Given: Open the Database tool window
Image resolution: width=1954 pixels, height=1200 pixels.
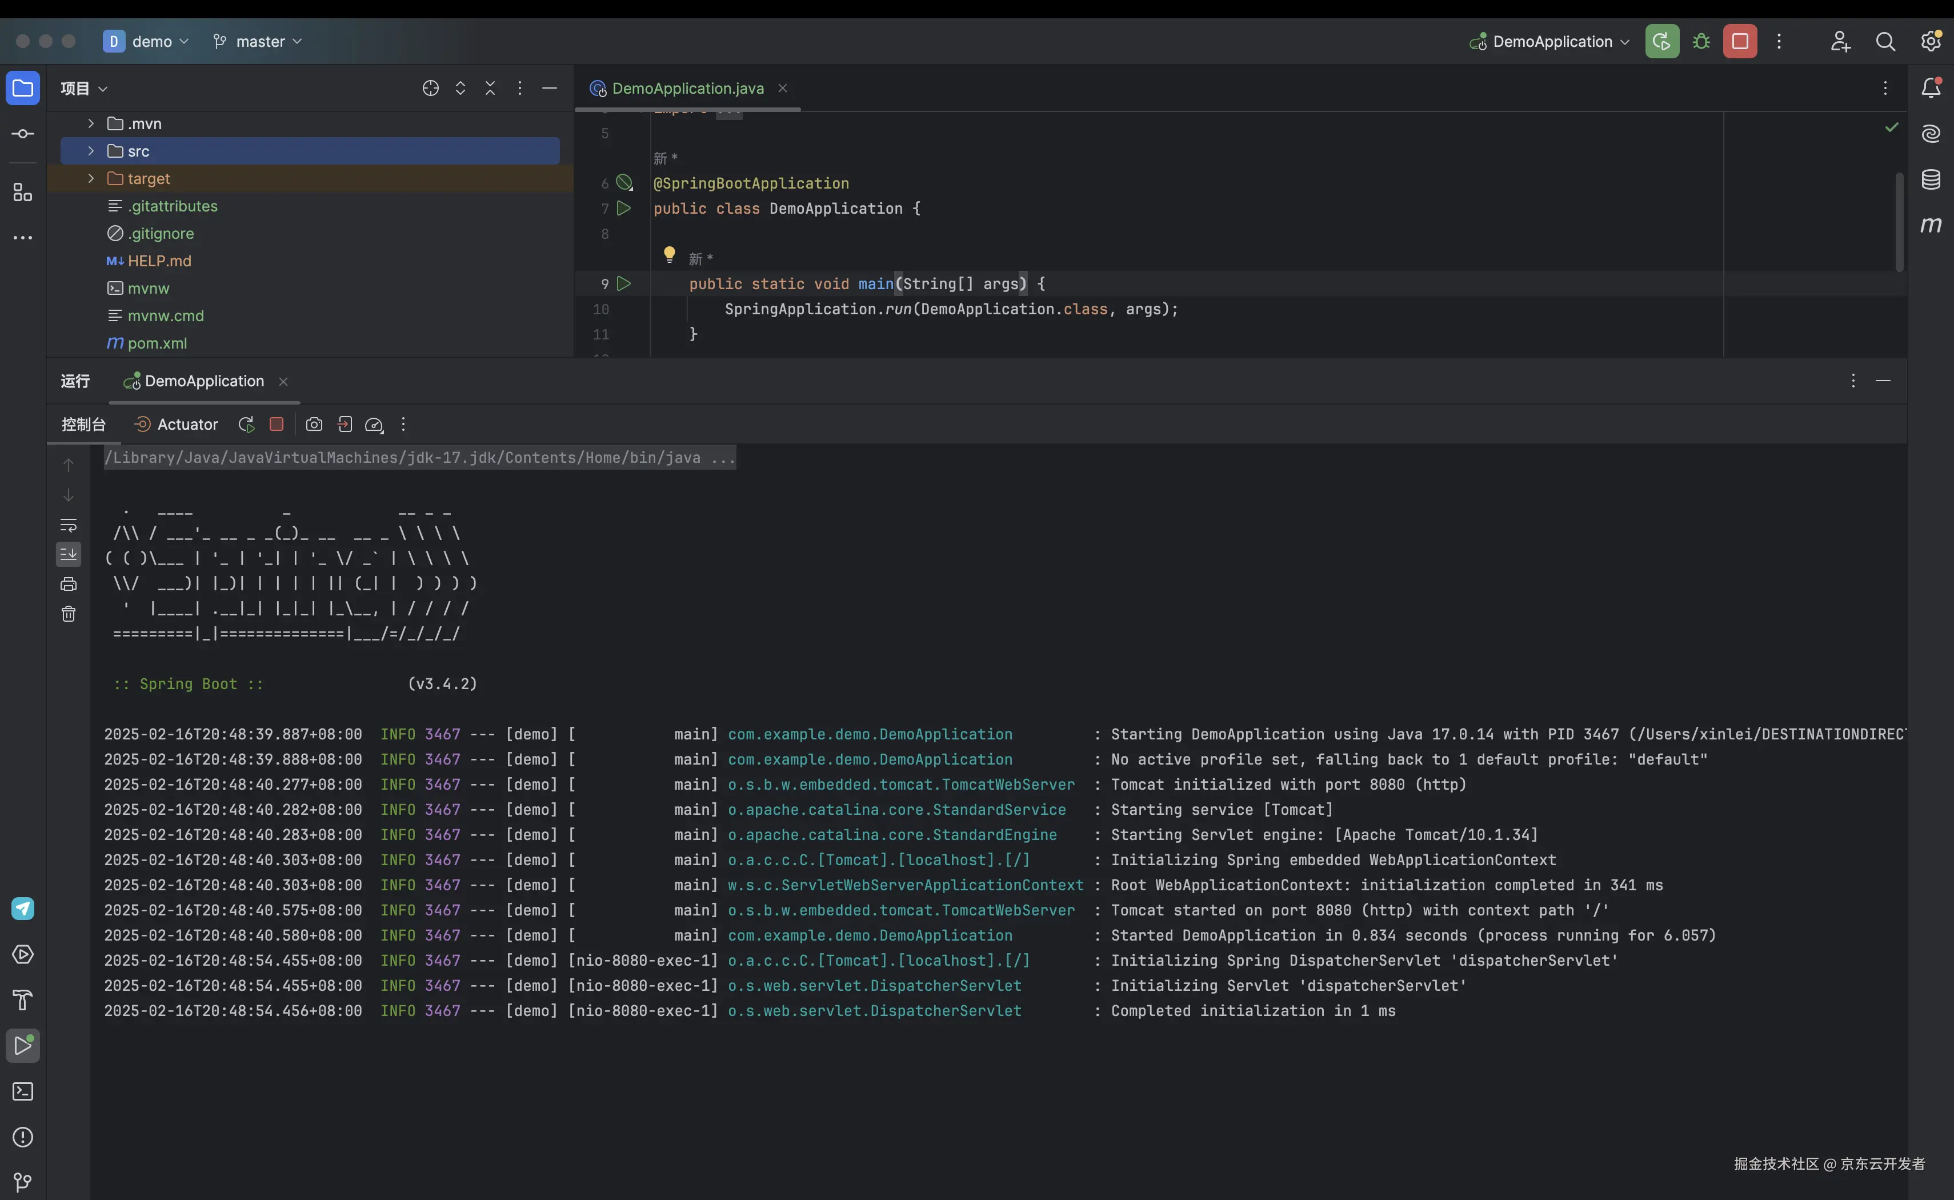Looking at the screenshot, I should [1930, 179].
